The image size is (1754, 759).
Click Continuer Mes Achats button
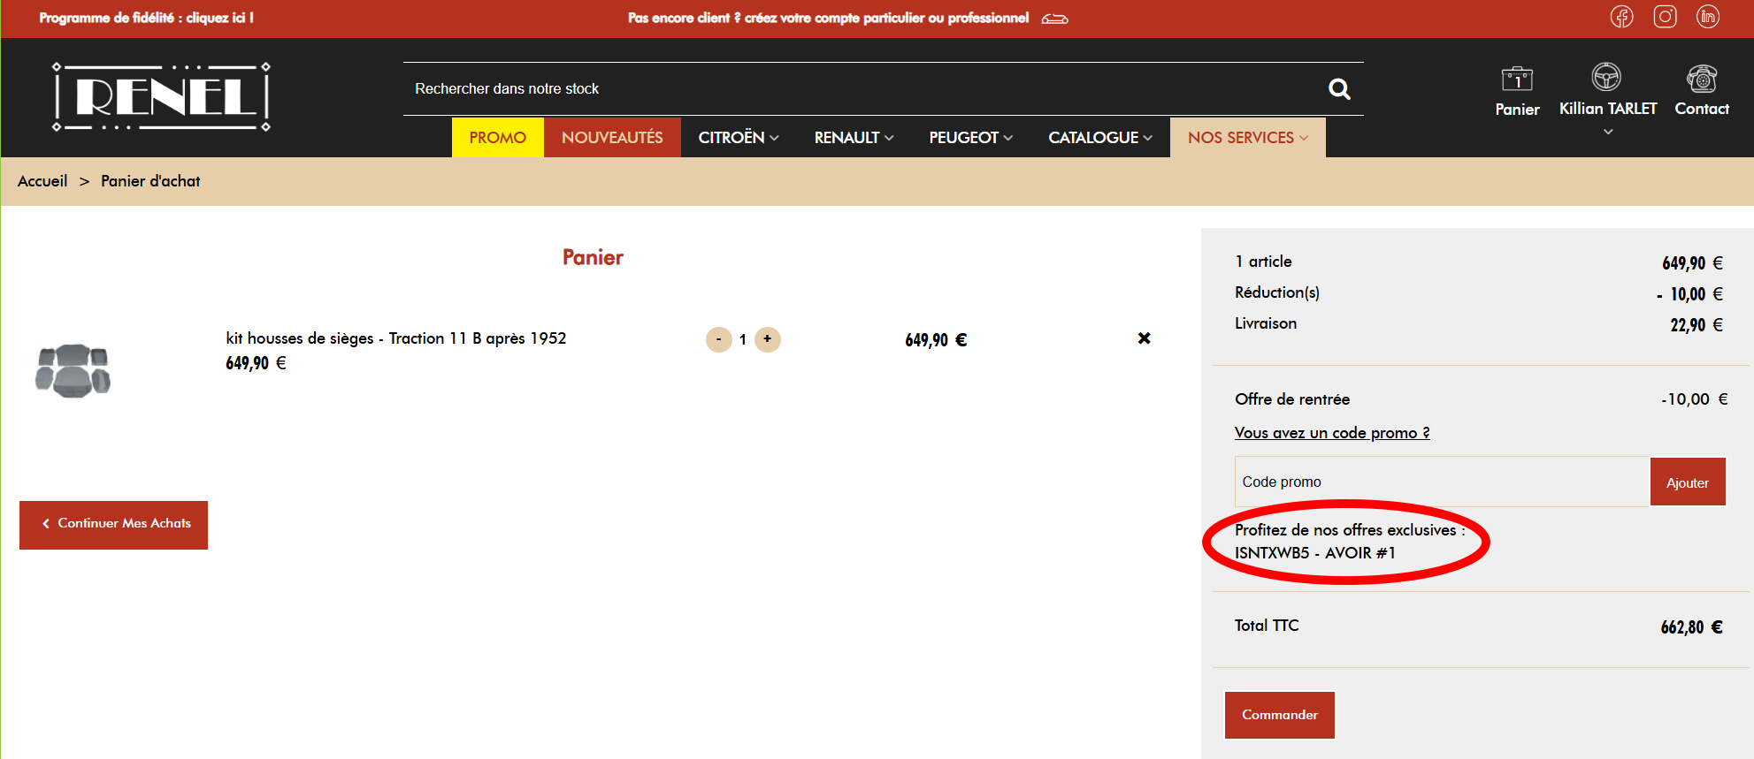tap(113, 525)
